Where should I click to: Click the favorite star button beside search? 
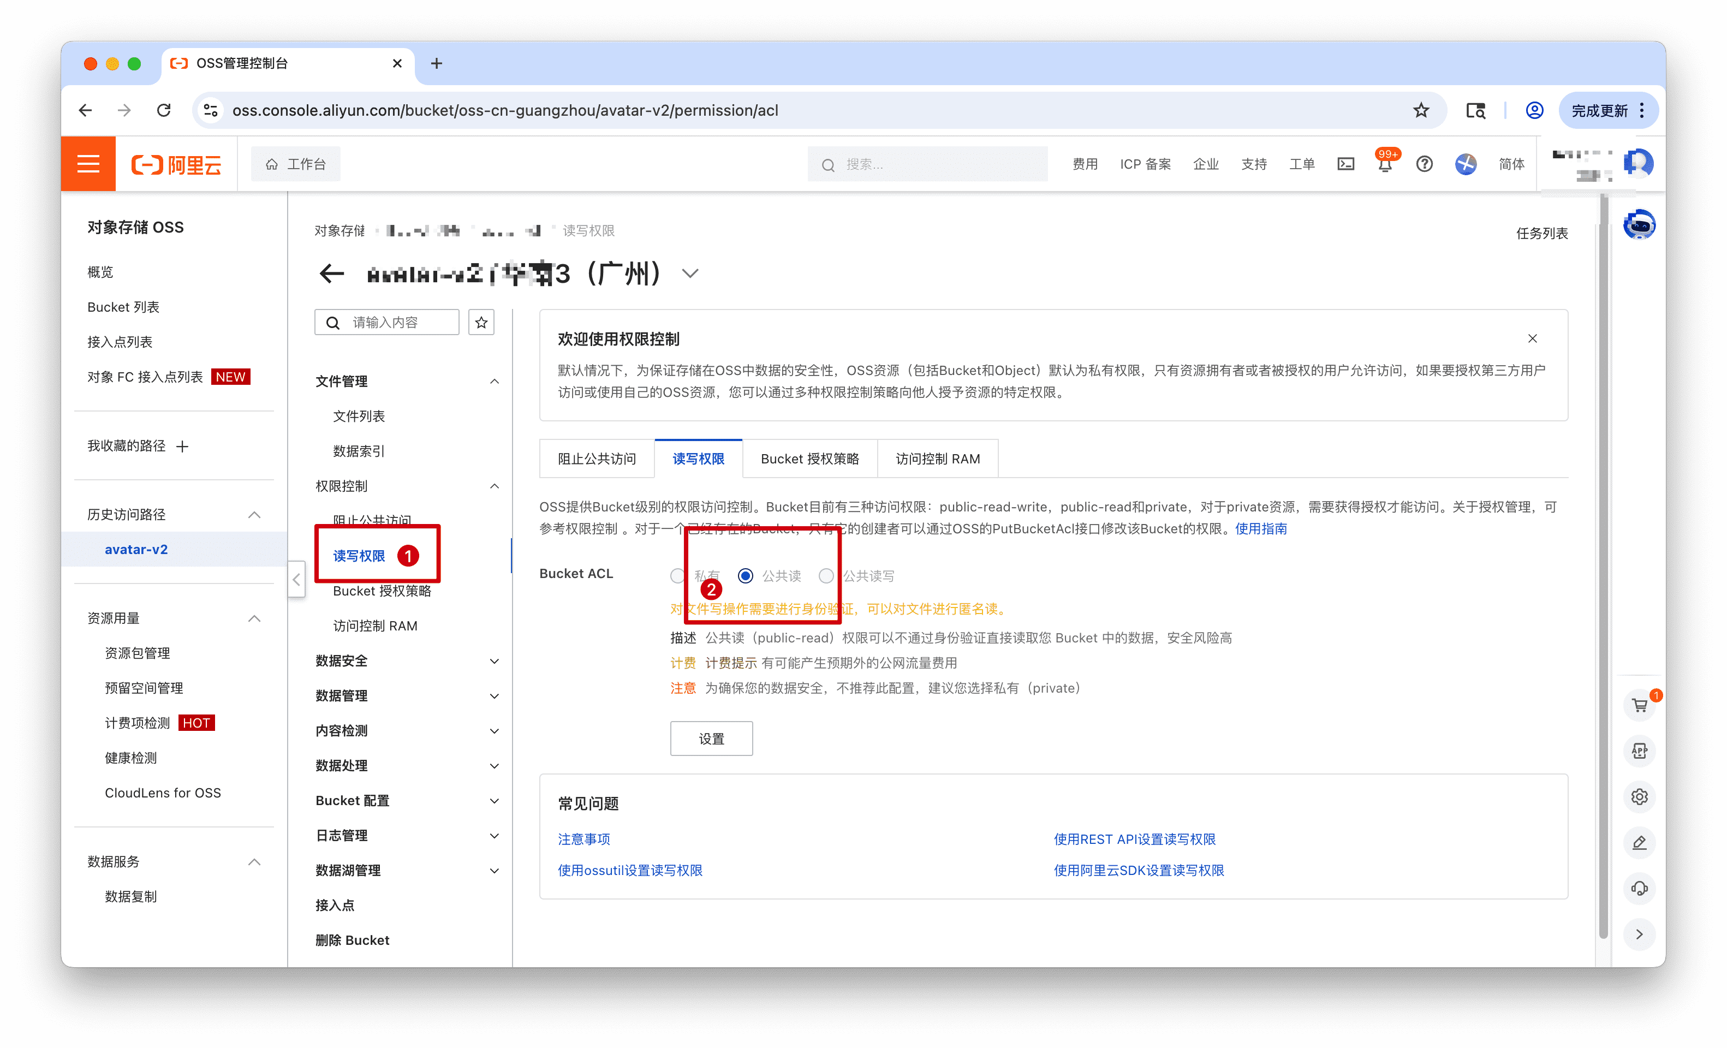click(x=481, y=323)
